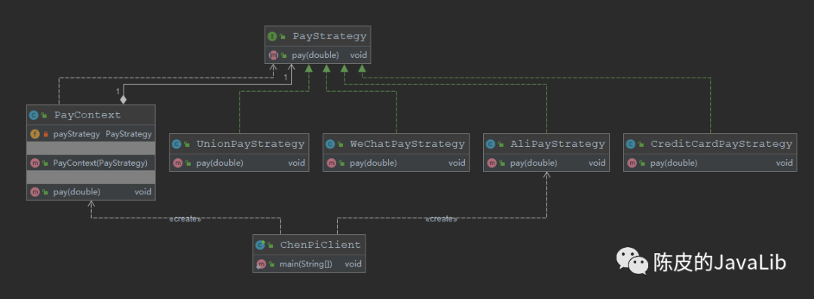Select pay(double) method in PayContext box
Viewport: 814px width, 299px height.
91,191
